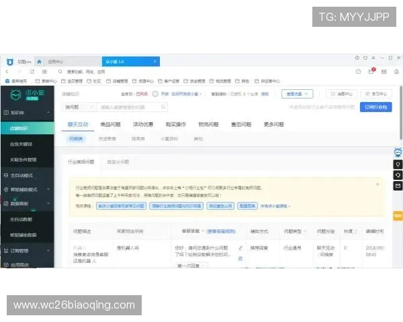Click the robot assistant icon on right edge
403x322 pixels.
click(398, 152)
